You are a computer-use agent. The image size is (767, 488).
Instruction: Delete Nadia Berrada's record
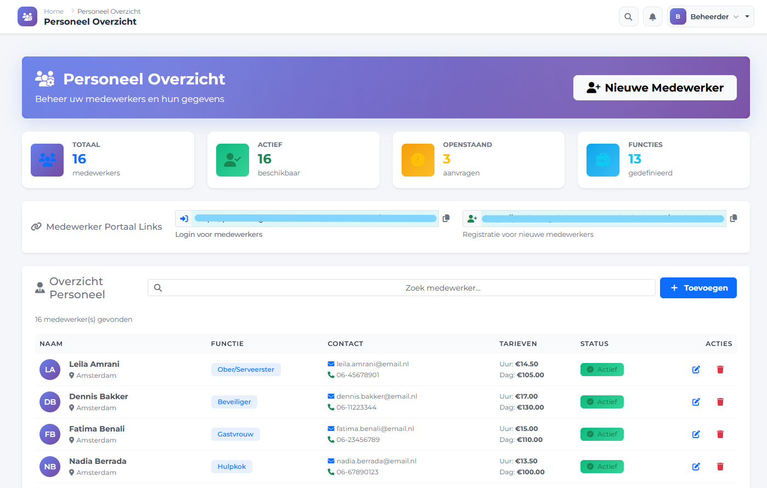720,467
